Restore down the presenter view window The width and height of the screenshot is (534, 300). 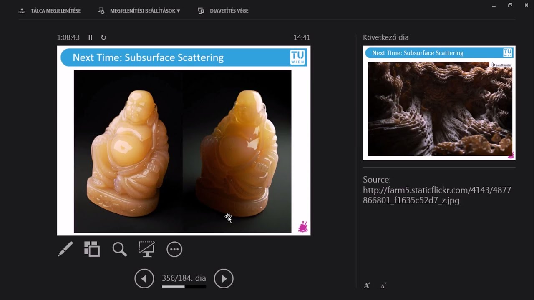point(510,5)
